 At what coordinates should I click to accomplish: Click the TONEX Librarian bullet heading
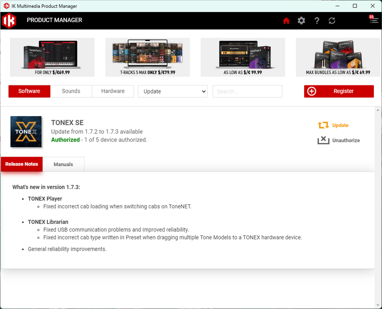(x=48, y=222)
